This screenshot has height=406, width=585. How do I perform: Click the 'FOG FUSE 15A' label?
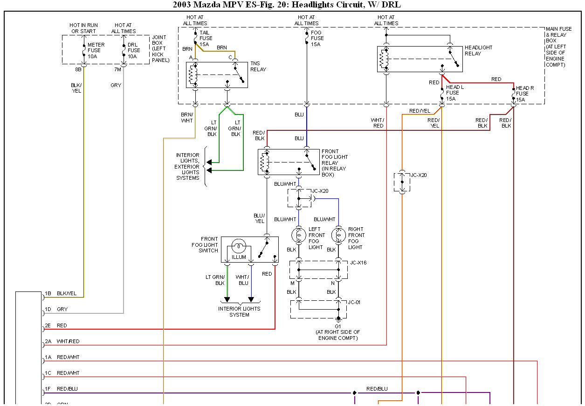(317, 38)
